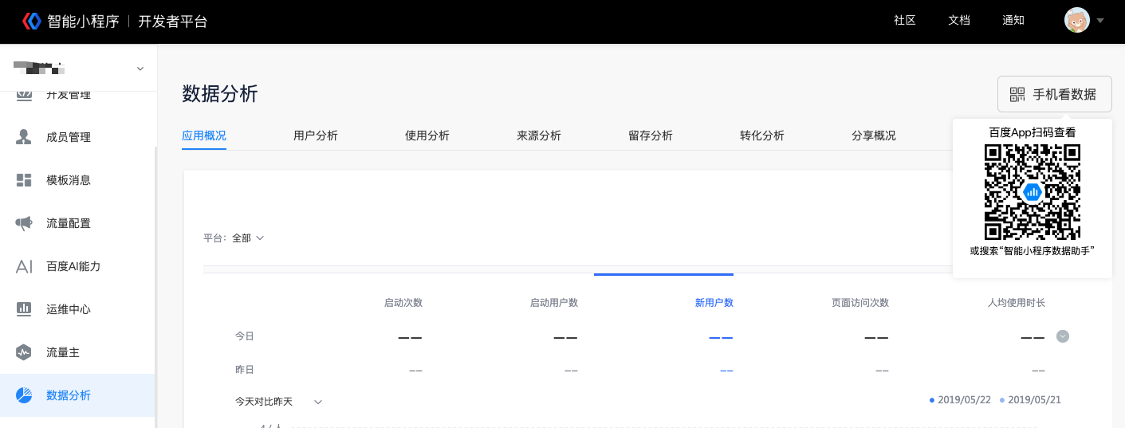Click the 百度AI能力 AI icon
Viewport: 1125px width, 428px height.
click(x=24, y=266)
